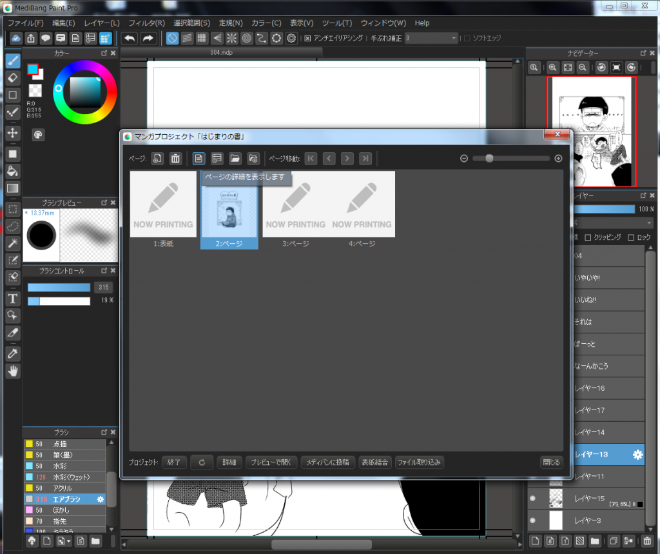Adjust brush size slider showing 315
Image resolution: width=660 pixels, height=554 pixels.
[x=59, y=288]
